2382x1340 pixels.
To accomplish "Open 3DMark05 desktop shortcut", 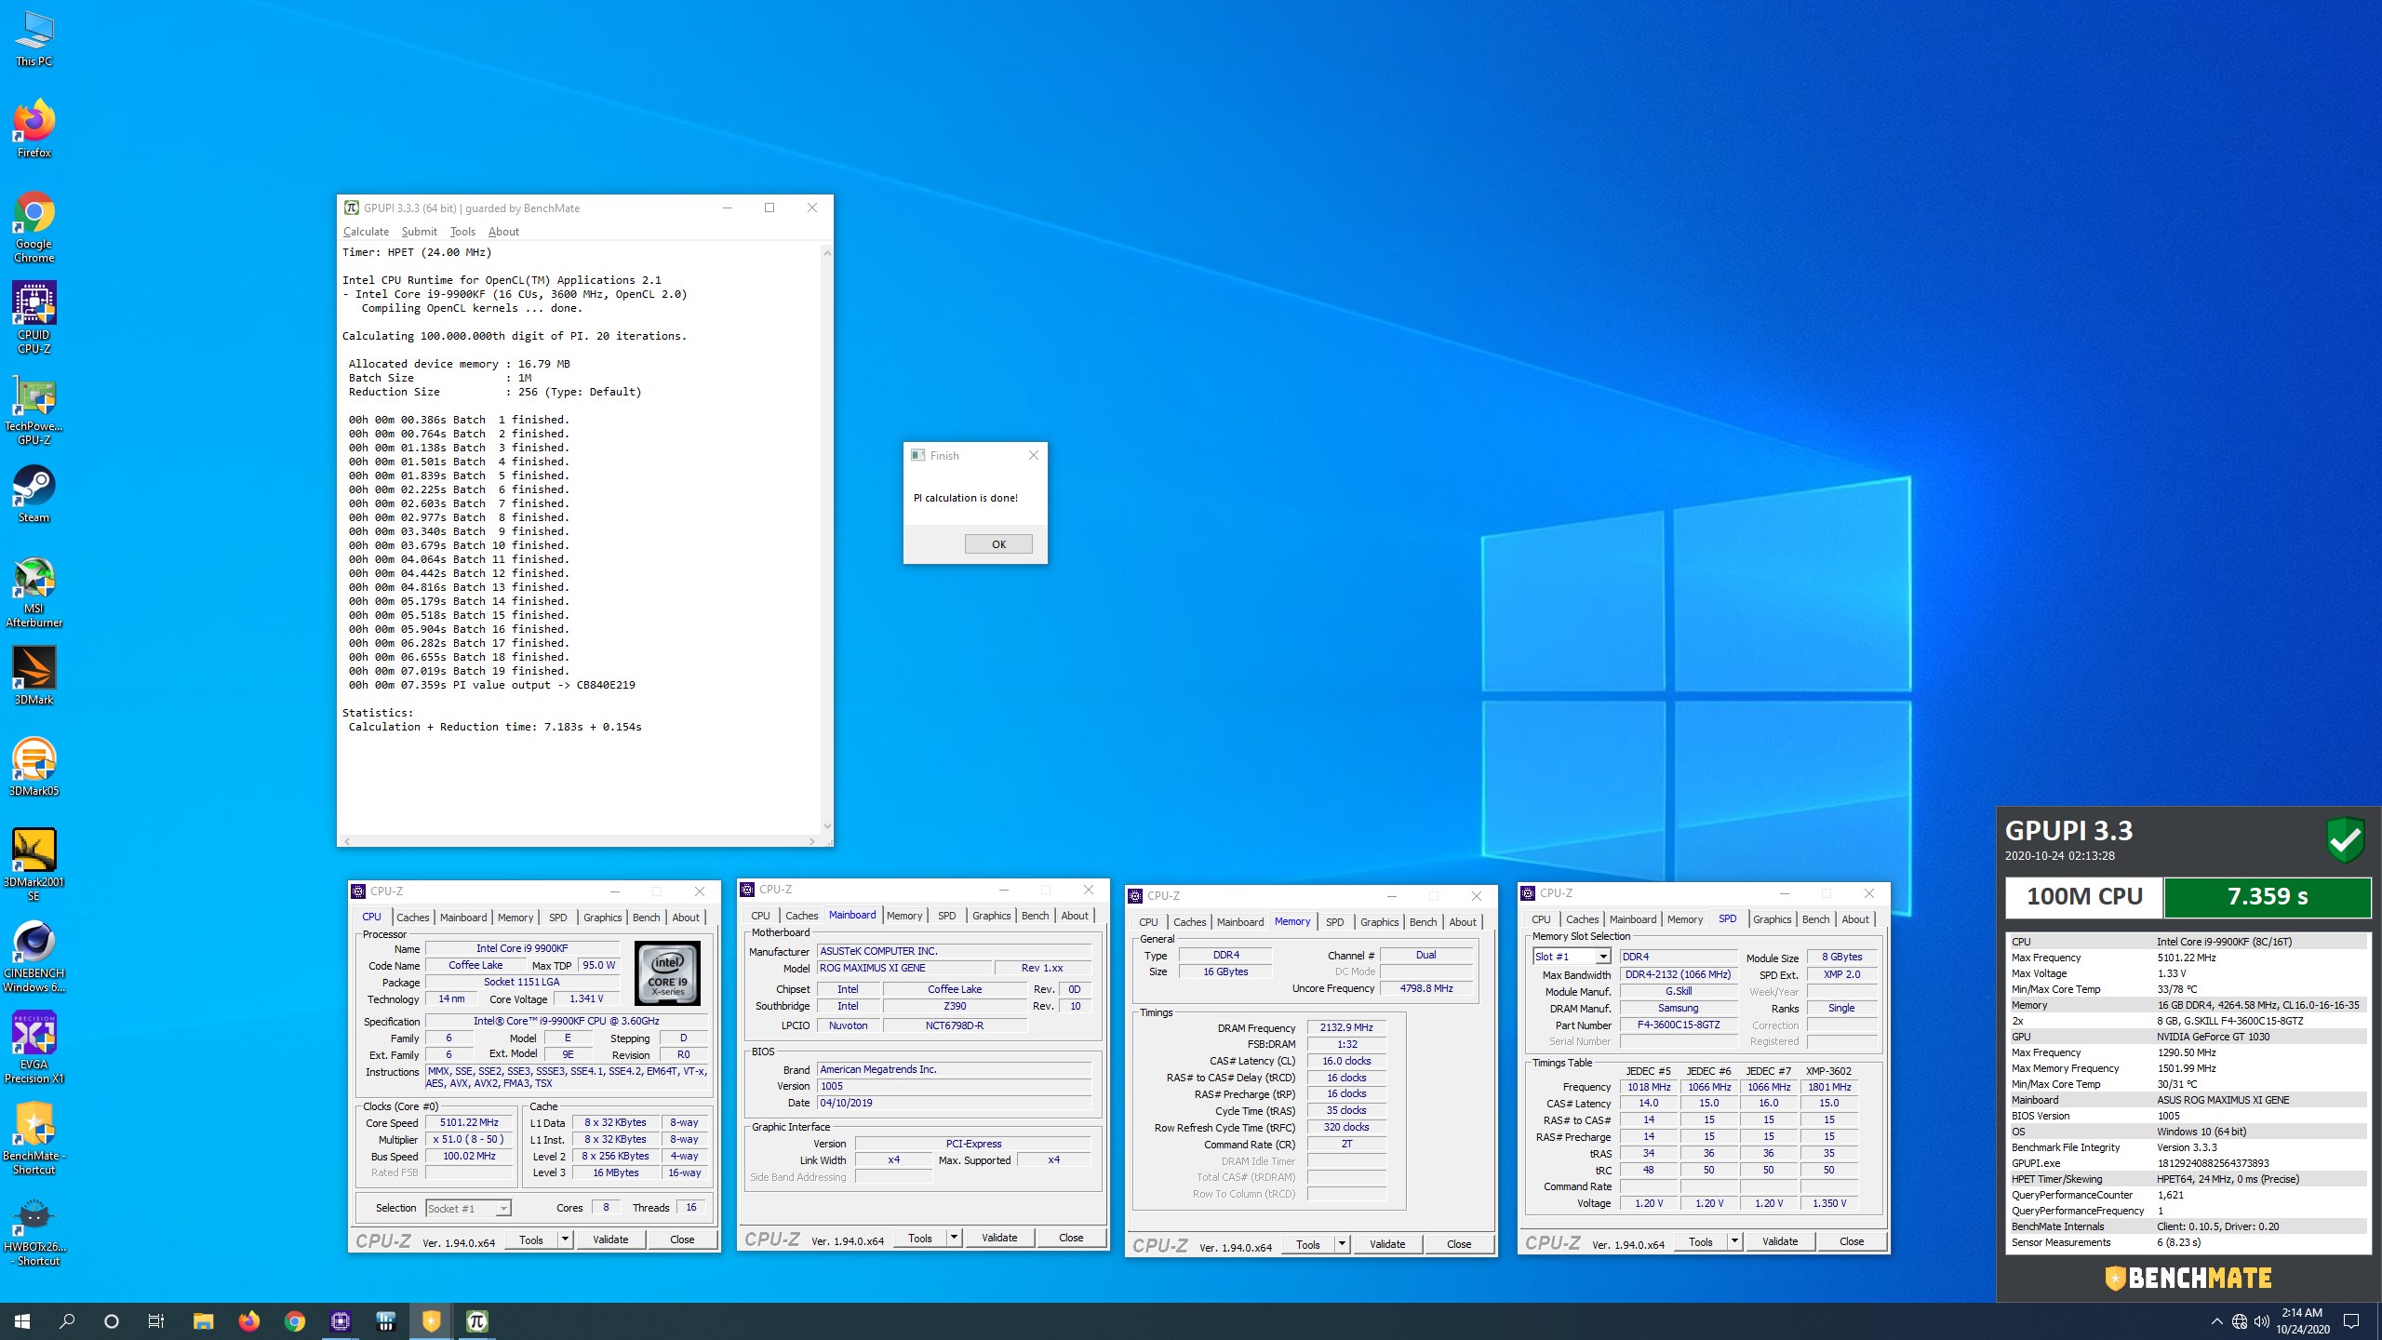I will click(34, 767).
